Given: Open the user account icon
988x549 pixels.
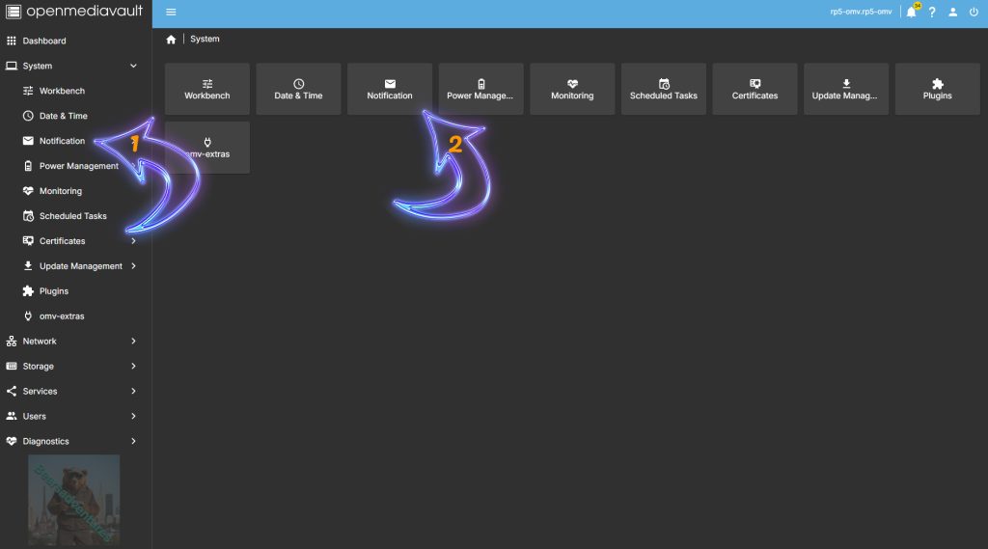Looking at the screenshot, I should 952,13.
